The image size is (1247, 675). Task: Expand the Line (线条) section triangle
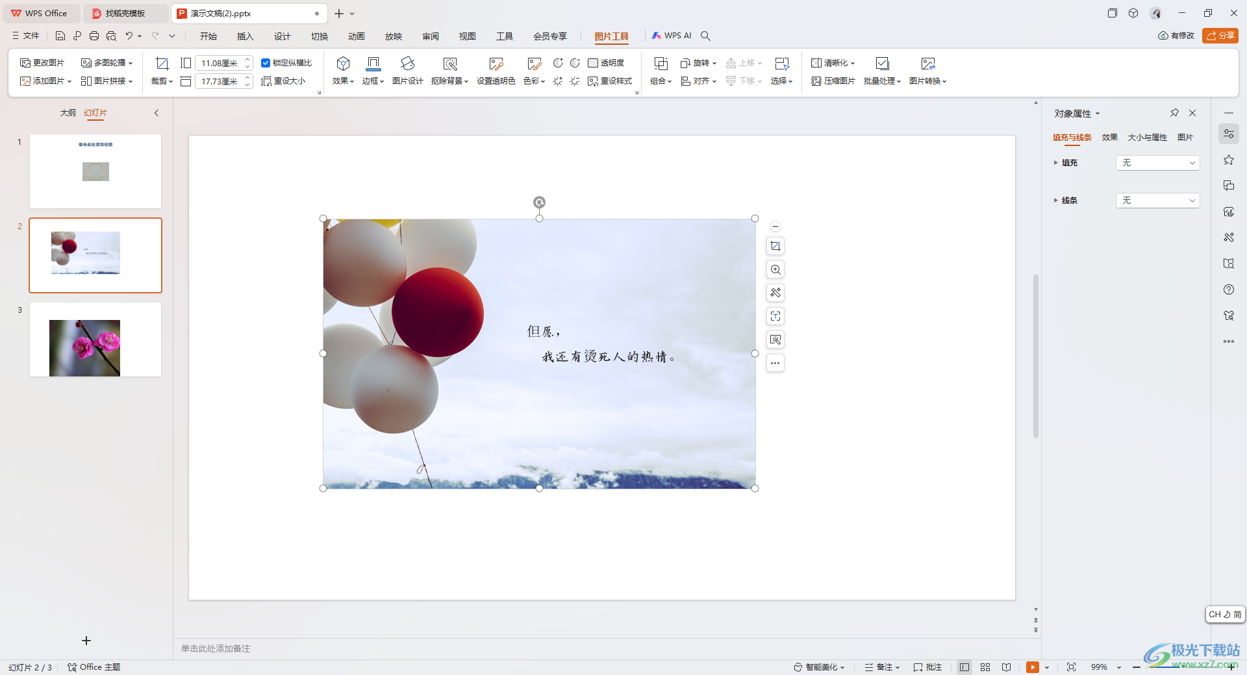pyautogui.click(x=1055, y=201)
